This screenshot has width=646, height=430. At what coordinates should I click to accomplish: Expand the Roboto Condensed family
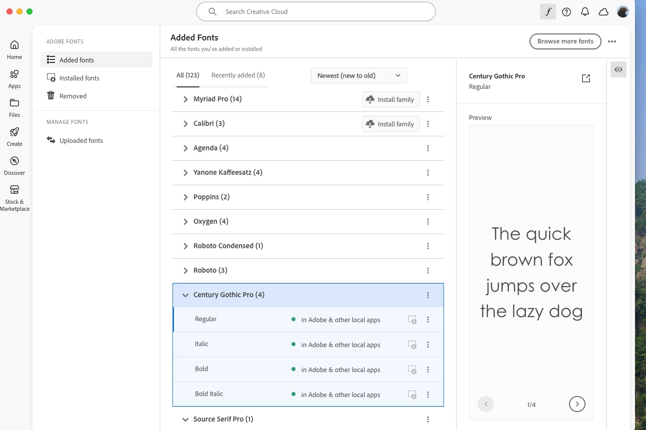tap(185, 246)
